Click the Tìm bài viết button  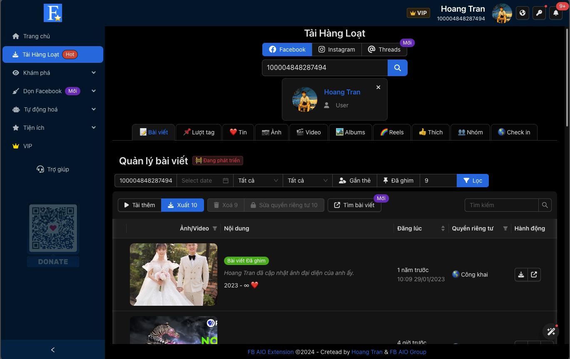(354, 205)
